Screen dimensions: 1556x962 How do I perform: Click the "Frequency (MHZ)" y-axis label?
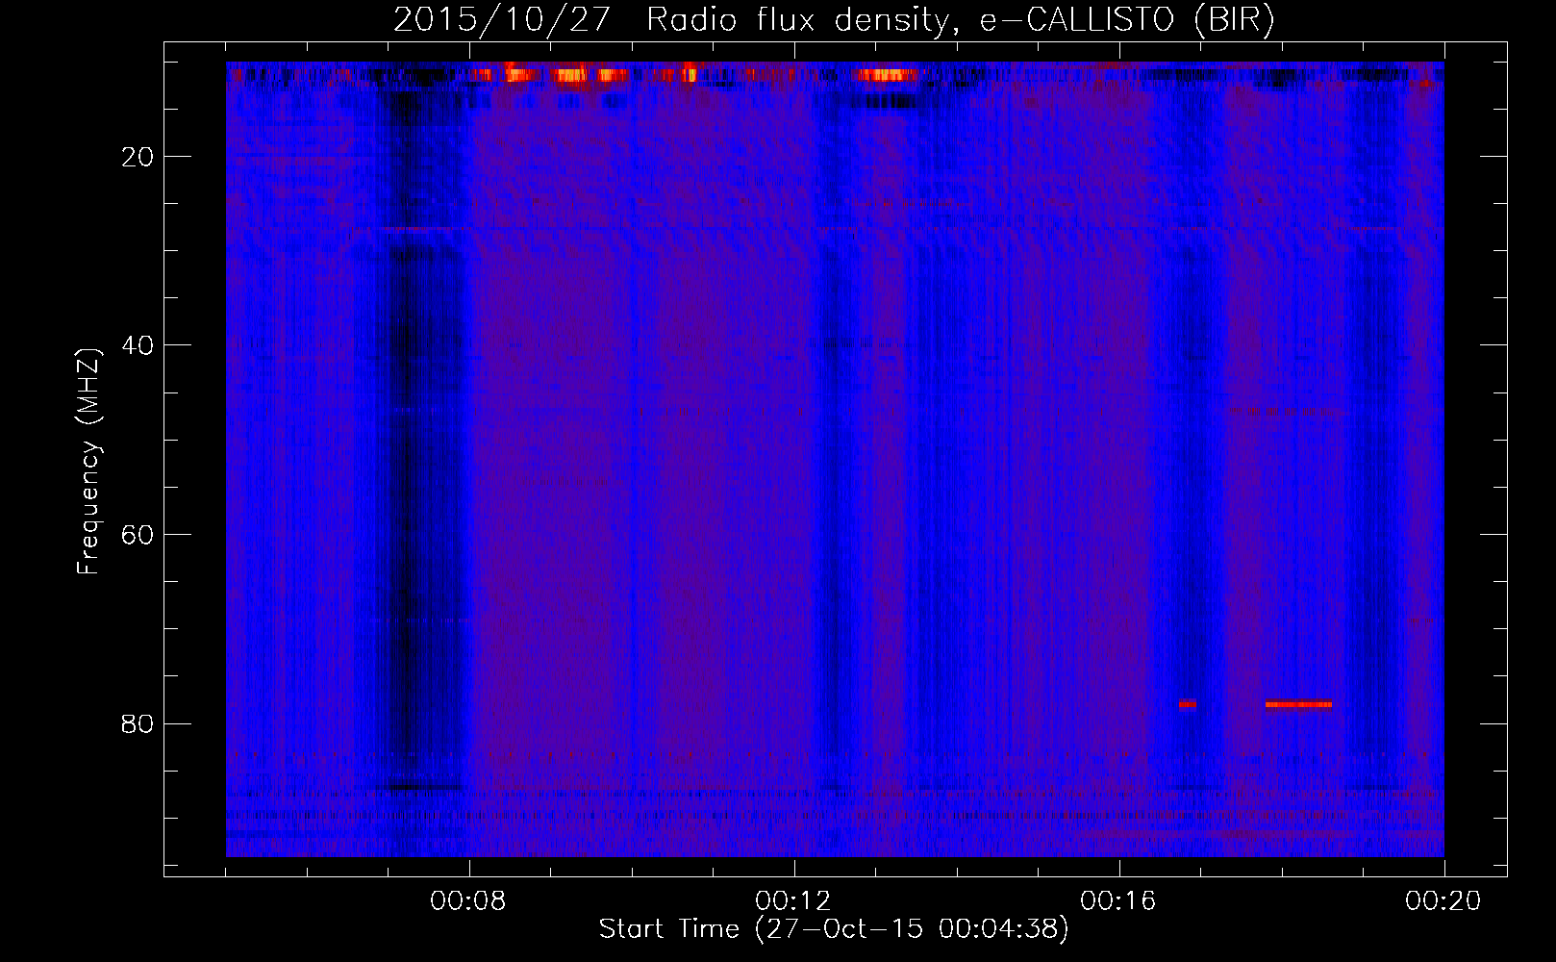pos(88,462)
